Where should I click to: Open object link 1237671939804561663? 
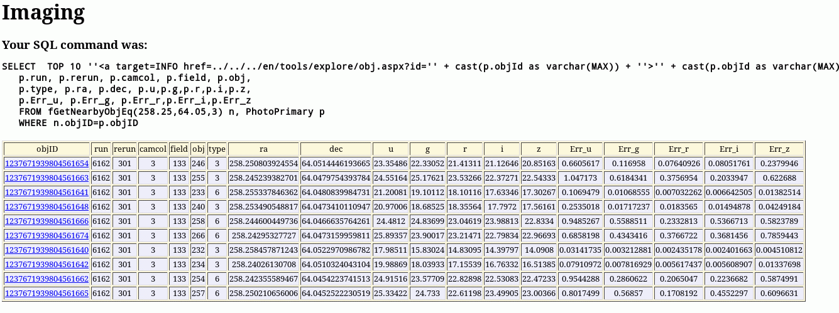point(47,178)
